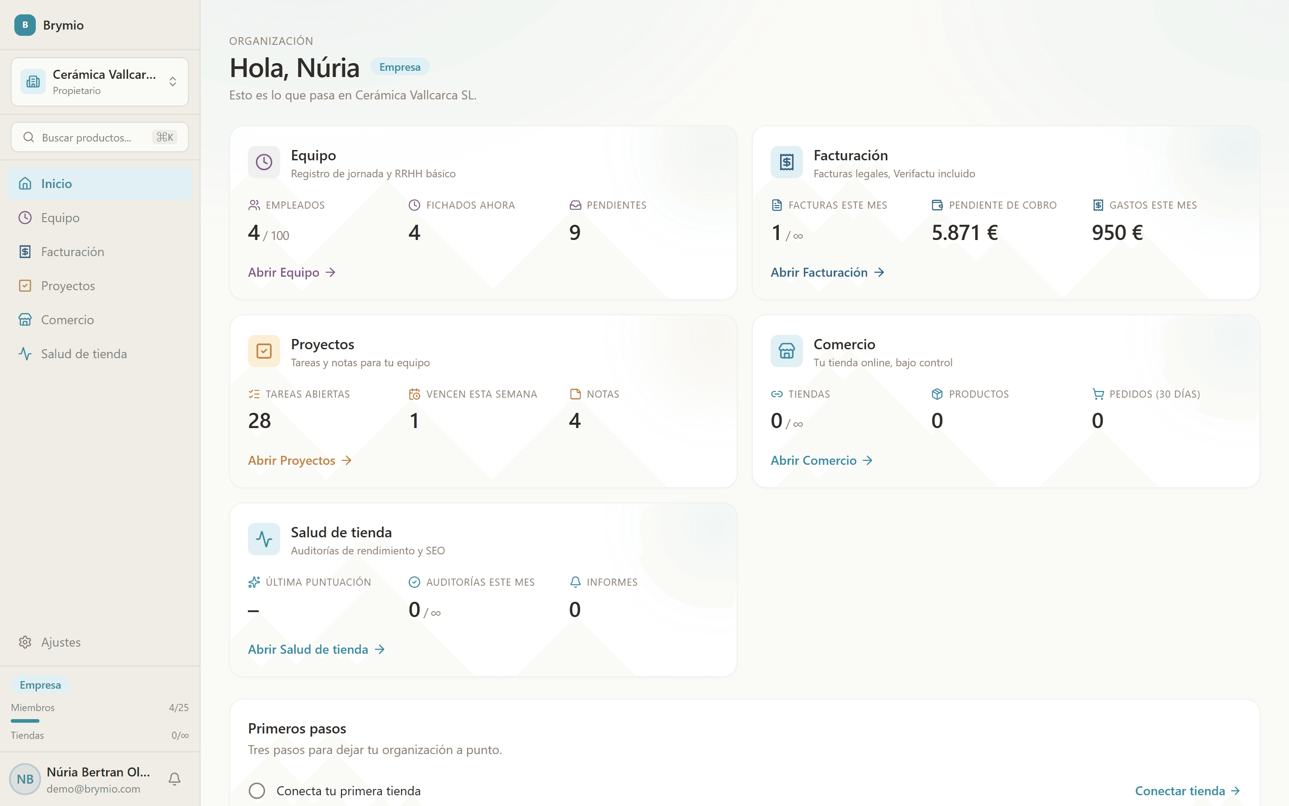Click the Abrir Facturación link
This screenshot has height=806, width=1289.
coord(827,272)
